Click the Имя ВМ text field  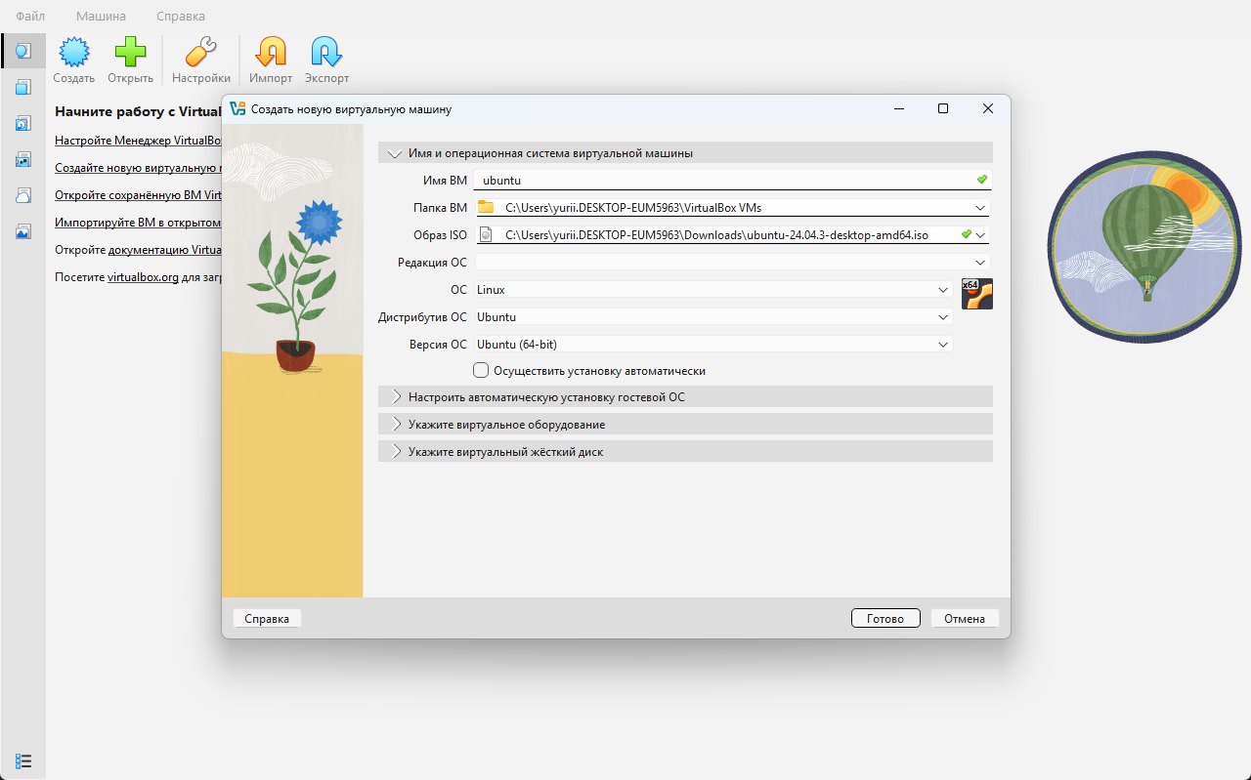pos(723,181)
